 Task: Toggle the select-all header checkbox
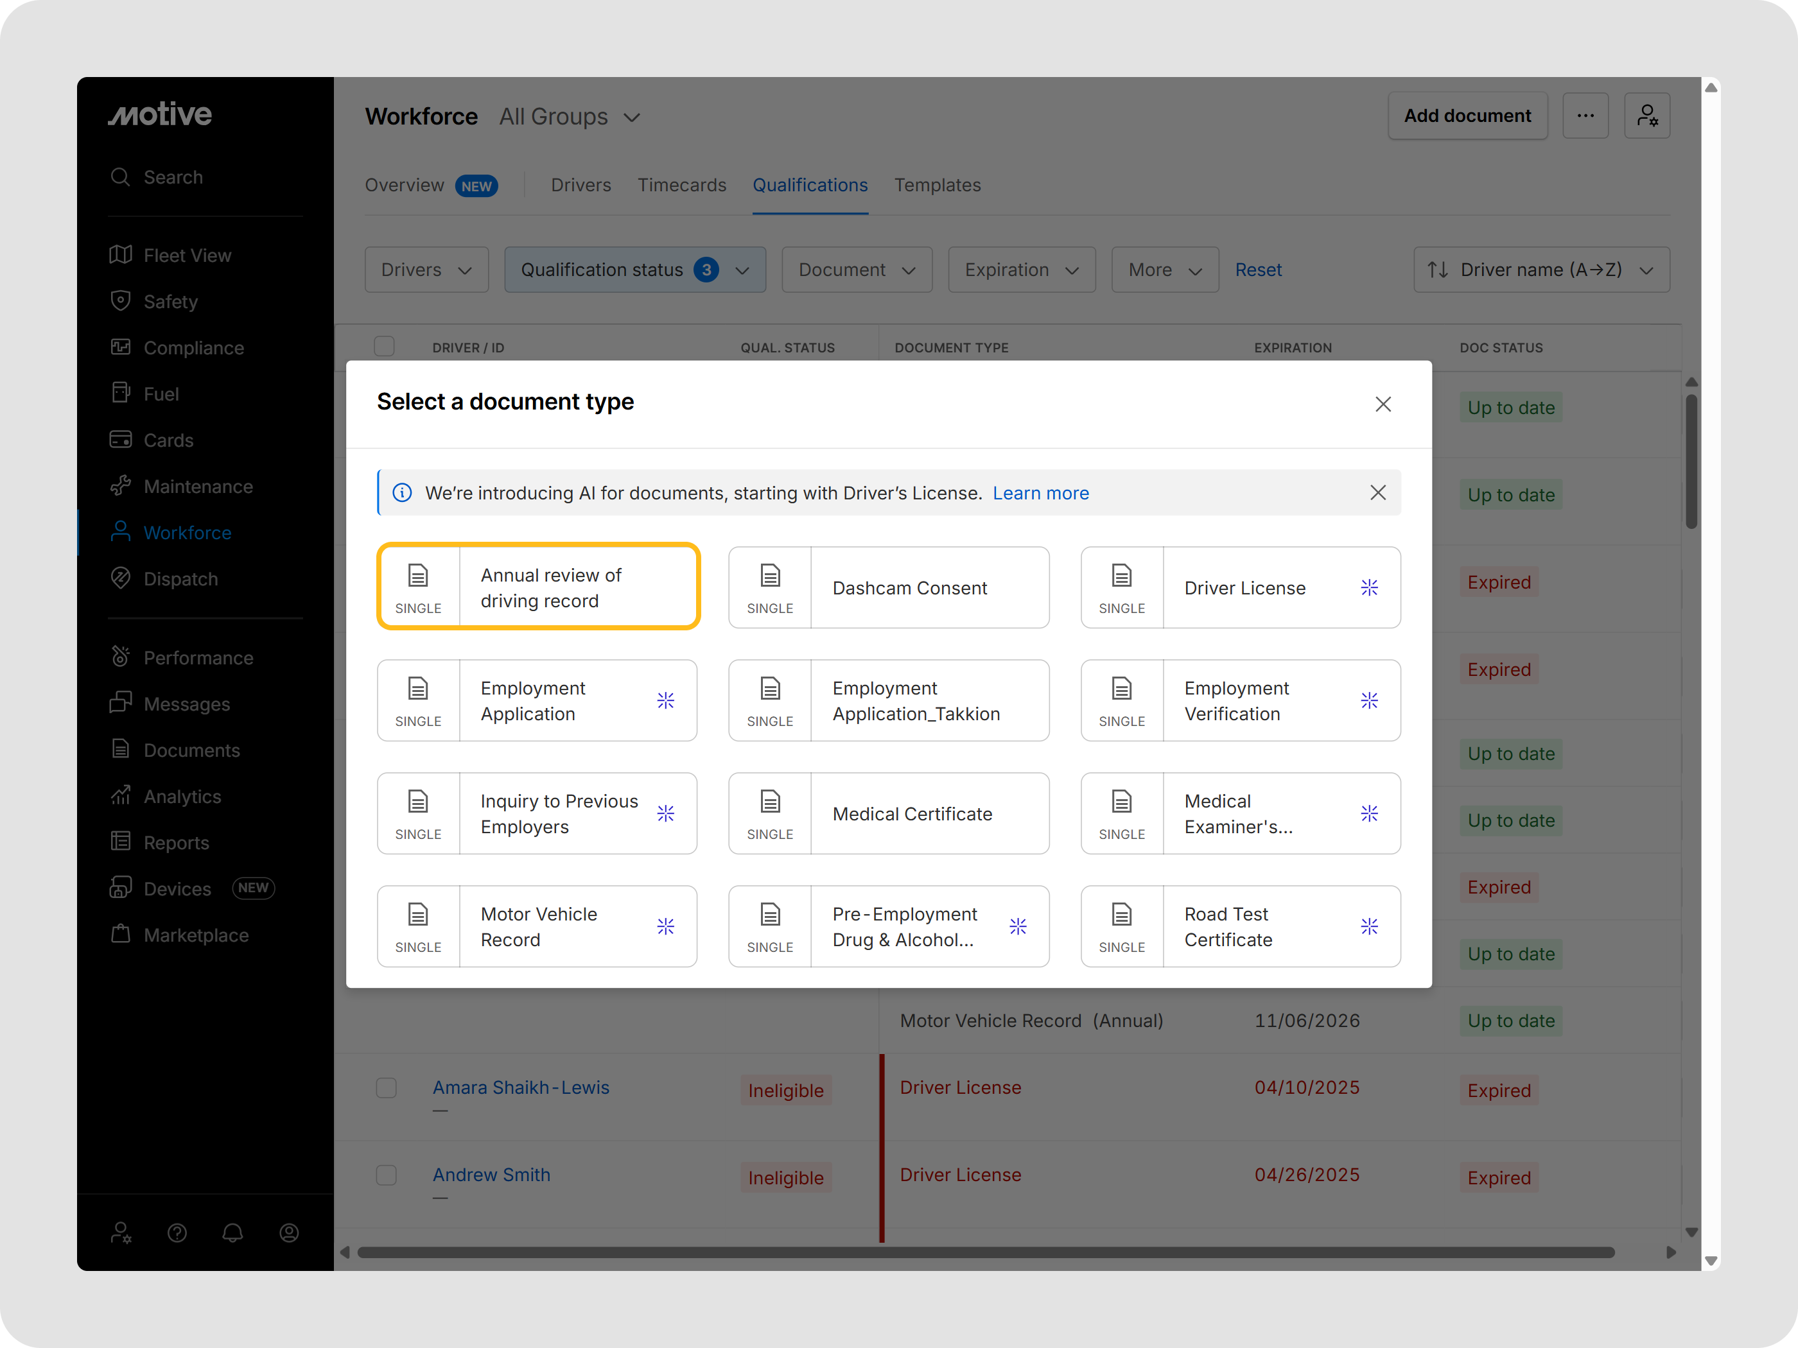tap(385, 347)
